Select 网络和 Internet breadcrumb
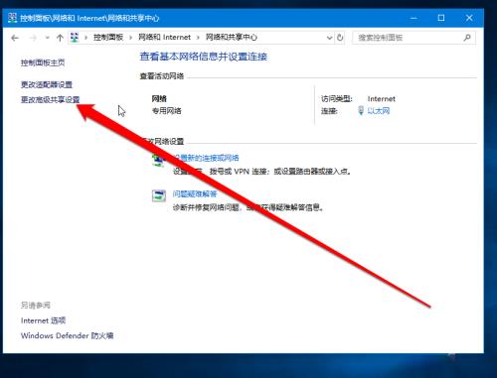 (x=164, y=38)
